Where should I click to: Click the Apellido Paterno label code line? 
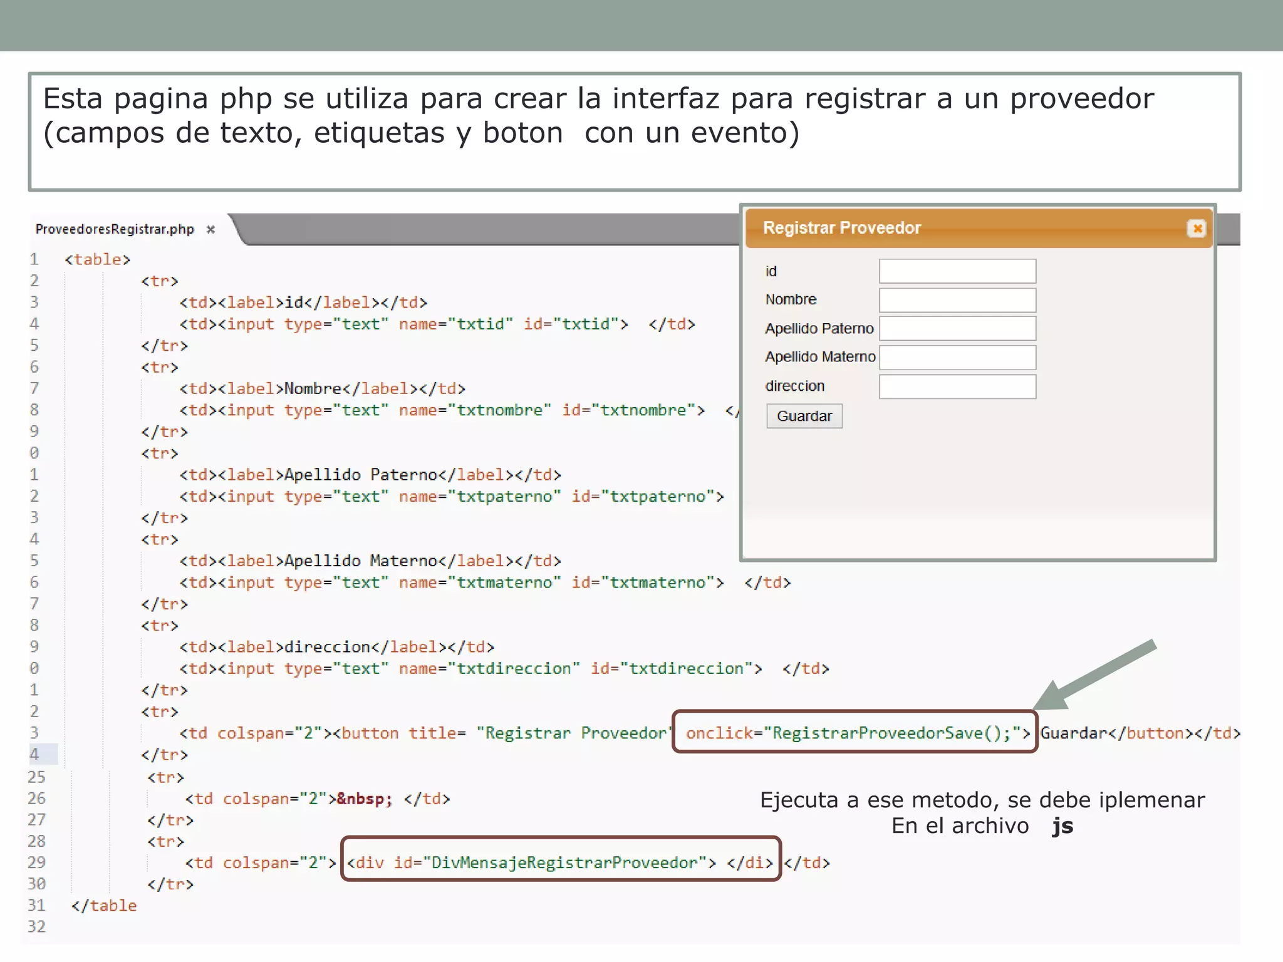pos(370,475)
